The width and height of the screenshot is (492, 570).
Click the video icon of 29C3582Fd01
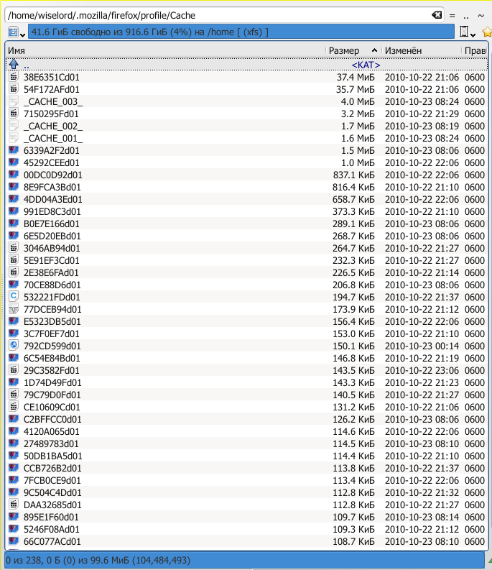14,370
